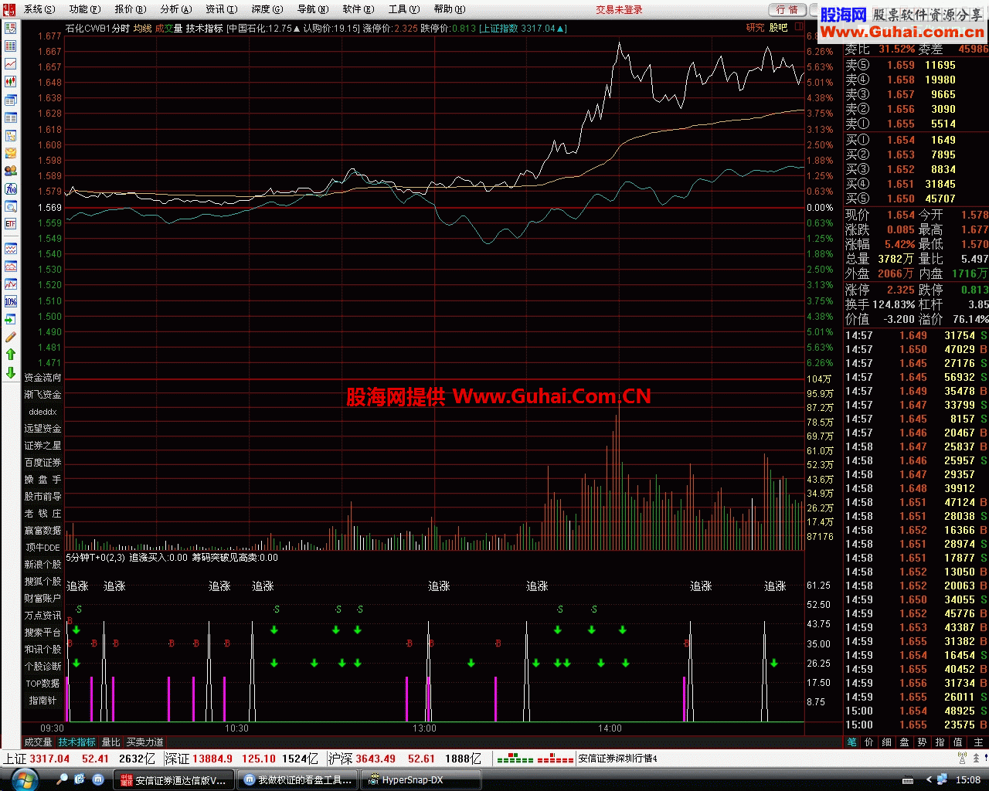Open the 功能(F) menu
Image resolution: width=989 pixels, height=791 pixels.
click(x=85, y=9)
